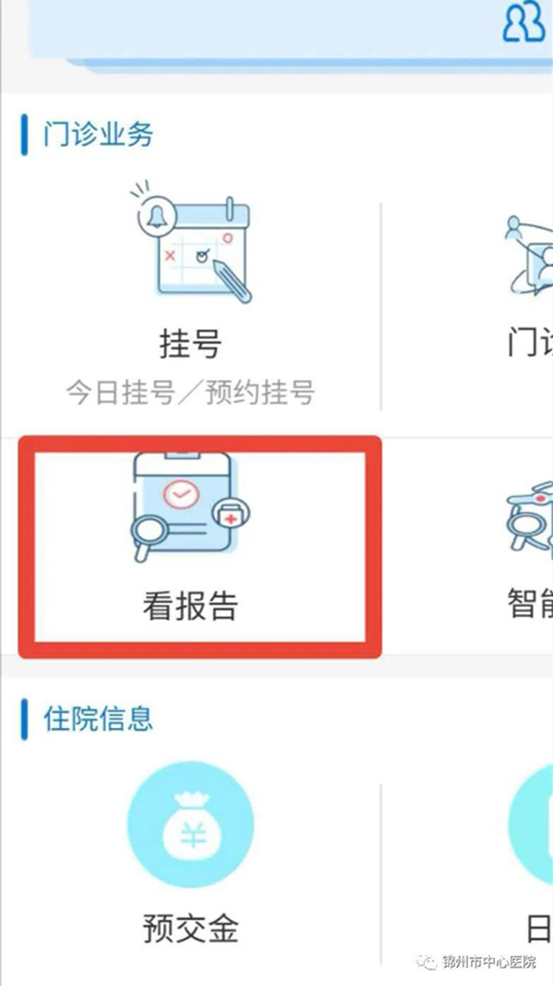Click the 锦州市中心医院 watermark text

click(490, 962)
